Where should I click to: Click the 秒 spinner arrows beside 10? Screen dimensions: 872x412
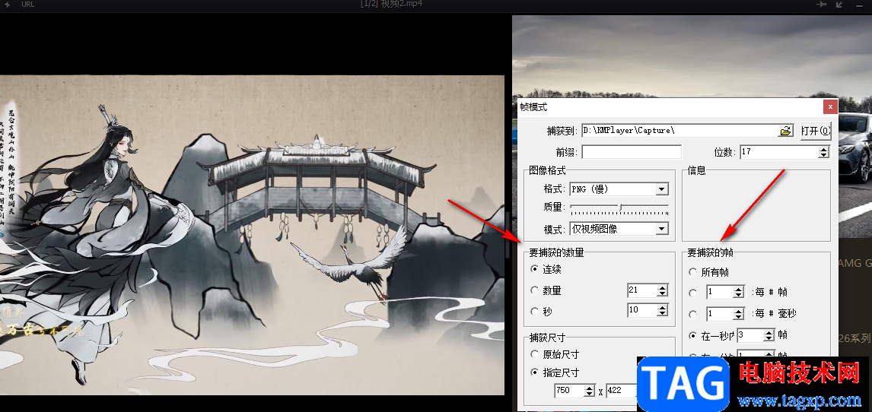point(662,310)
